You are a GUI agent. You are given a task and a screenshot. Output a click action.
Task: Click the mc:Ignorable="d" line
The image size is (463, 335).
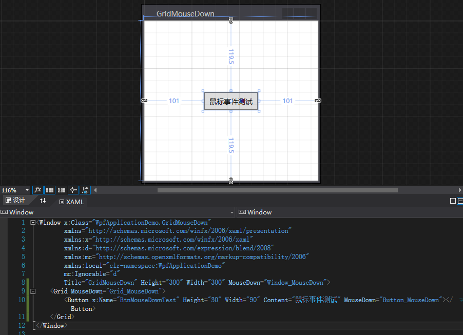point(92,274)
